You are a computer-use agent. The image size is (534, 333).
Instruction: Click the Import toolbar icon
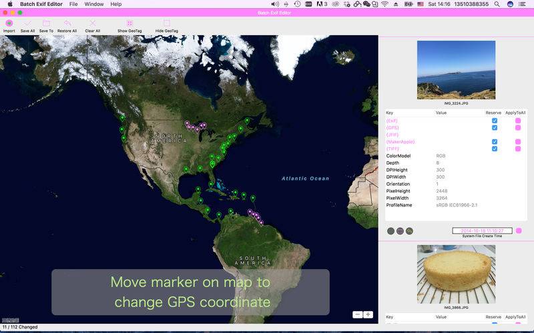pyautogui.click(x=9, y=23)
